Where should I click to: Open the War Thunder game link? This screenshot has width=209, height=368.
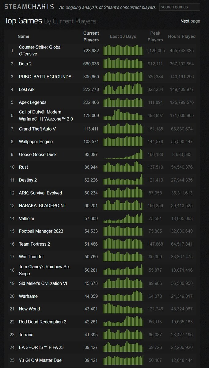click(31, 257)
